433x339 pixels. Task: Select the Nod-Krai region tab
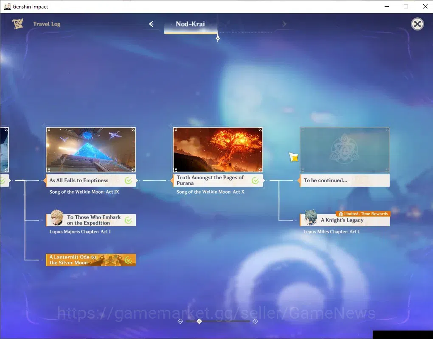[x=190, y=24]
